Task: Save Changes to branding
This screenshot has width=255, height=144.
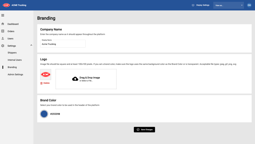Action: tap(144, 129)
